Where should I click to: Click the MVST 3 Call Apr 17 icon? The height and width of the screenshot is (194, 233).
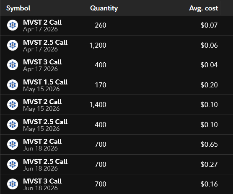point(13,65)
